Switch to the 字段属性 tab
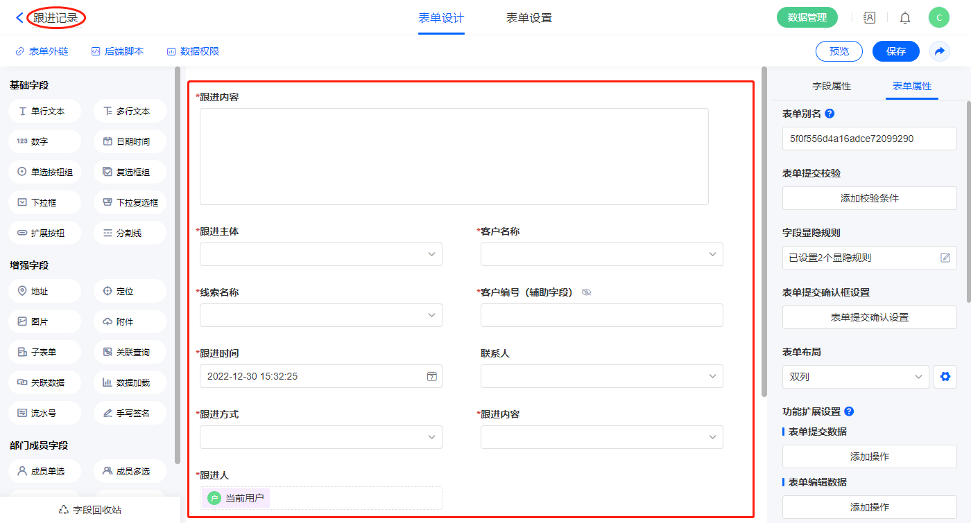 point(831,86)
